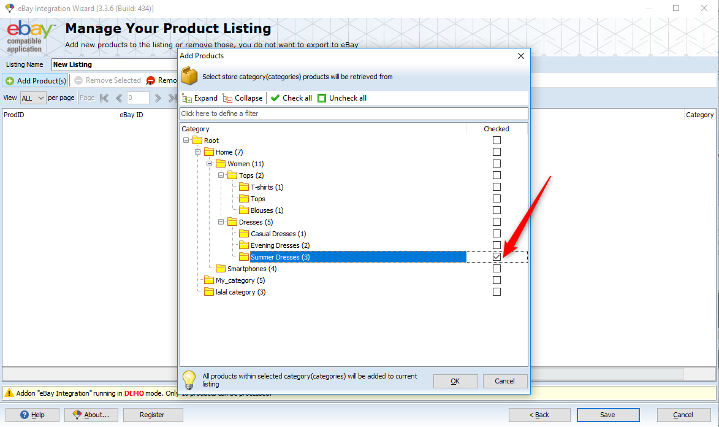Click the Evening Dresses (2) folder icon
This screenshot has height=427, width=719.
(x=244, y=245)
